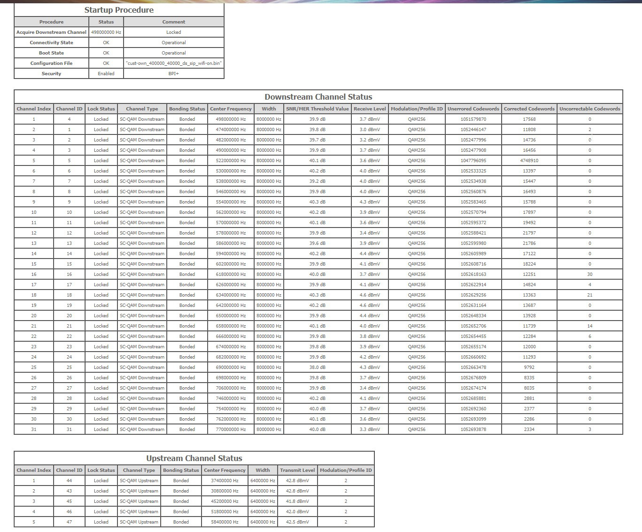Select the Uncorrectable Codewords column header
This screenshot has width=642, height=532.
coord(589,109)
